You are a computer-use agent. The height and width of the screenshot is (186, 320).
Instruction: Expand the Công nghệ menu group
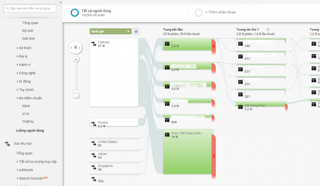(27, 73)
